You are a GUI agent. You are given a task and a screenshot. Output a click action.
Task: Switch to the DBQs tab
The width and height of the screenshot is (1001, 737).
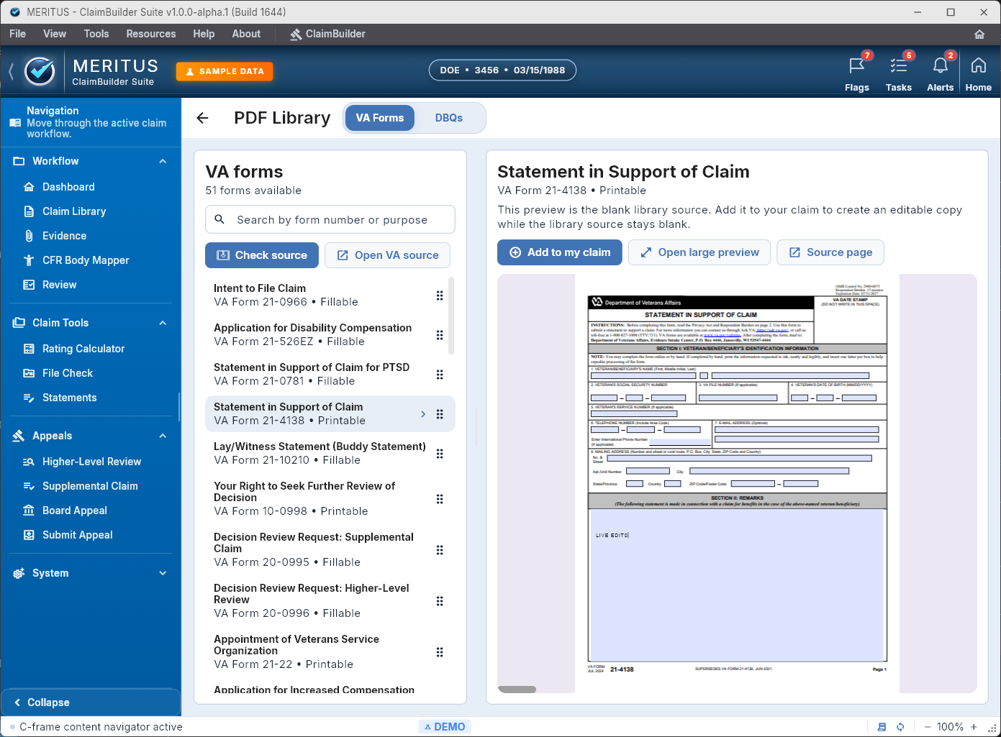(448, 117)
